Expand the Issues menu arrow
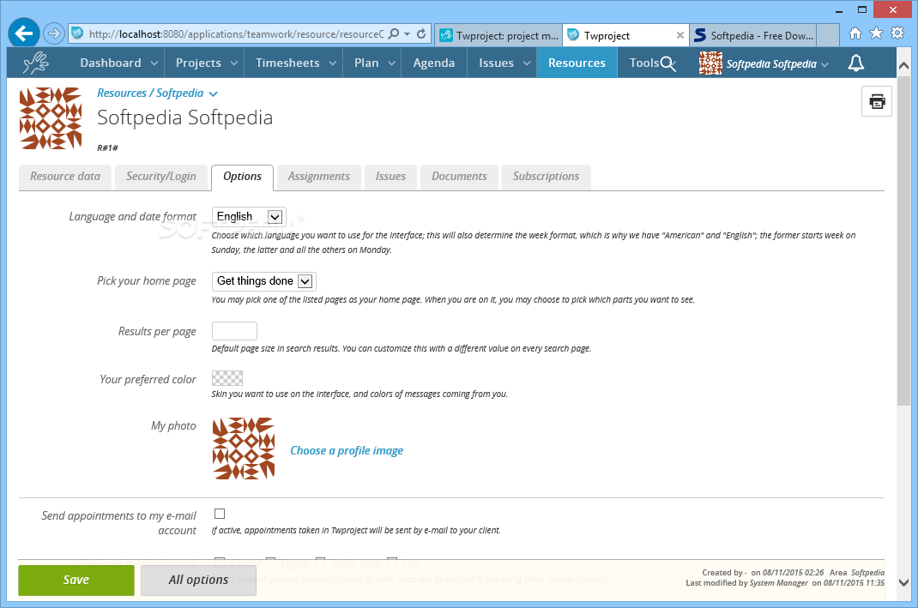Viewport: 918px width, 608px height. click(526, 63)
